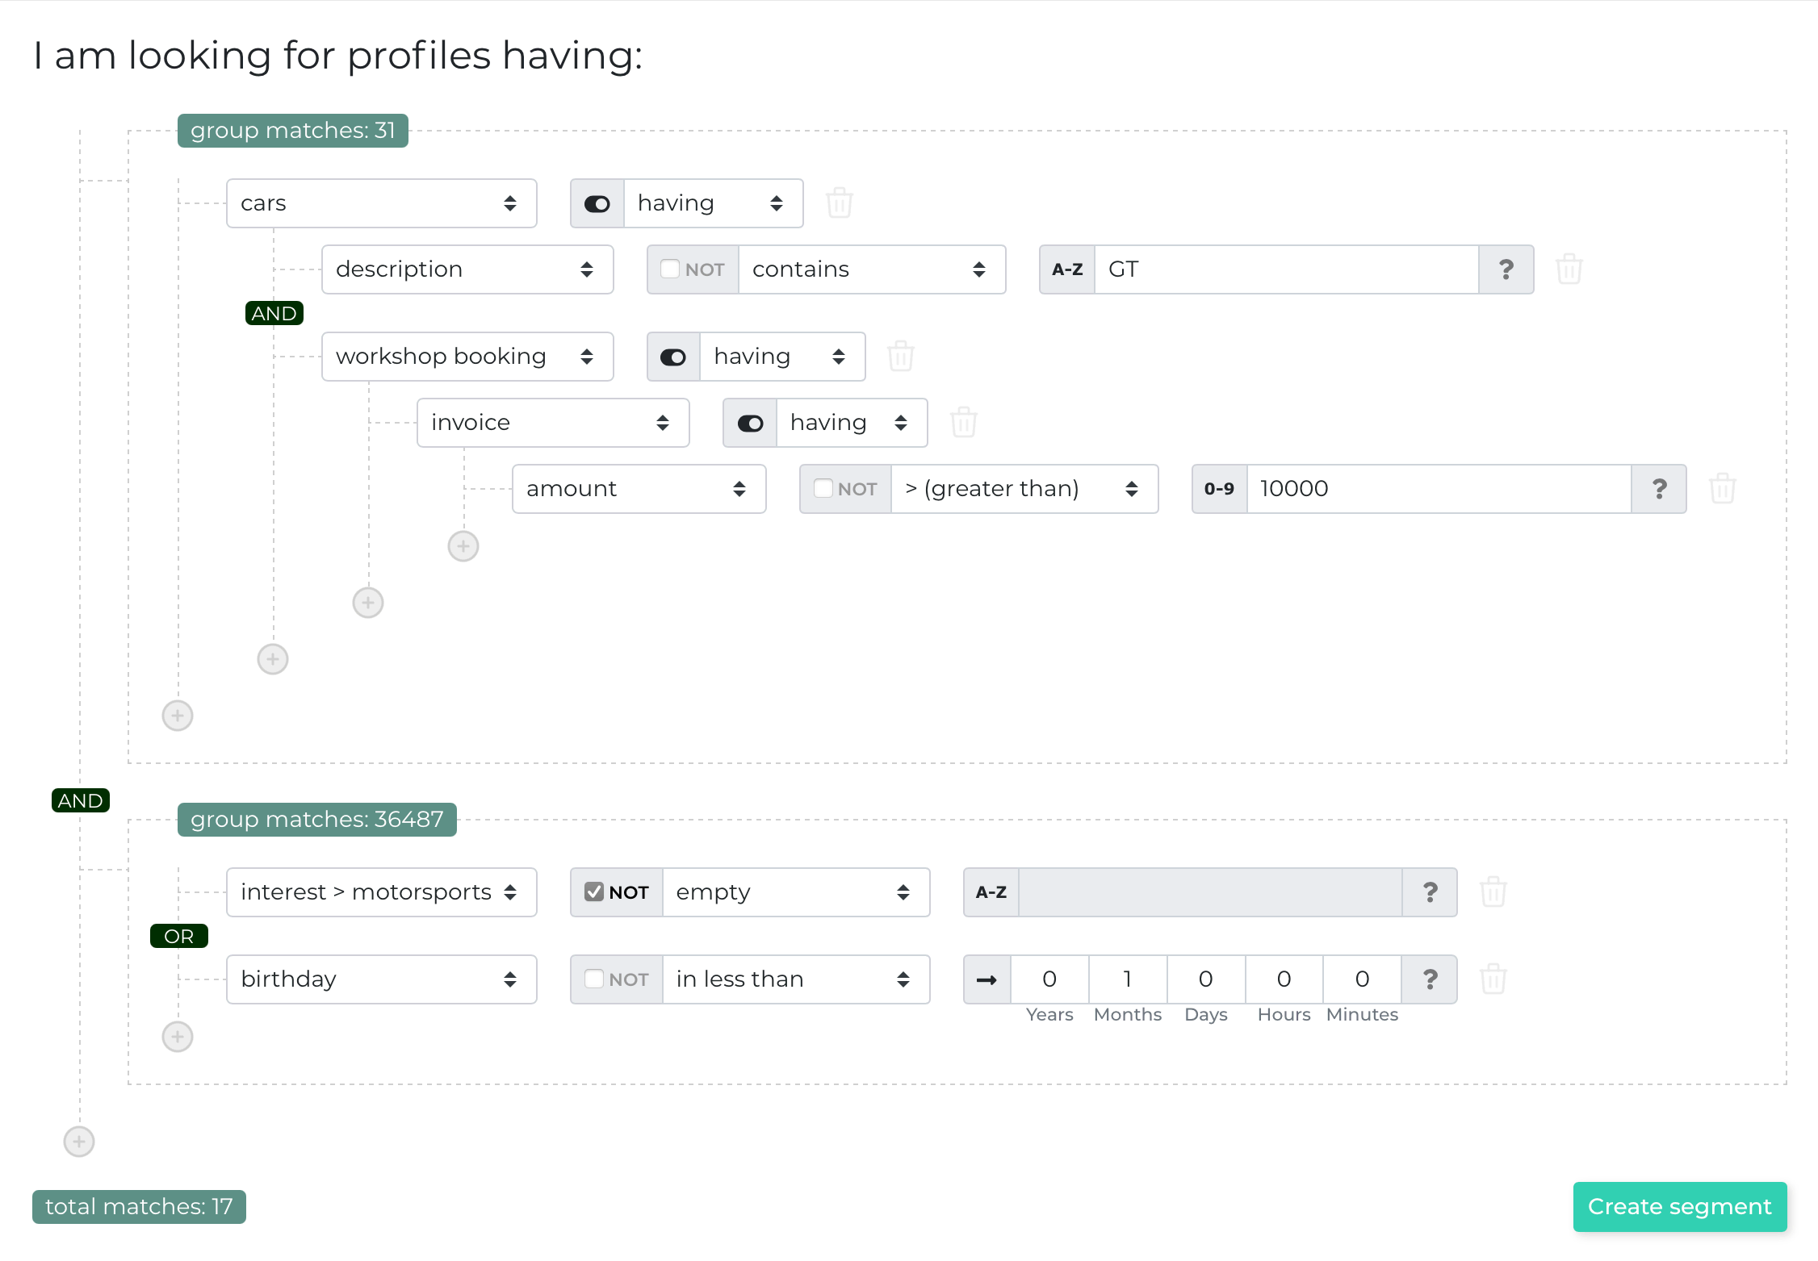
Task: Open the "> (greater than)" operator dropdown
Action: coord(1024,488)
